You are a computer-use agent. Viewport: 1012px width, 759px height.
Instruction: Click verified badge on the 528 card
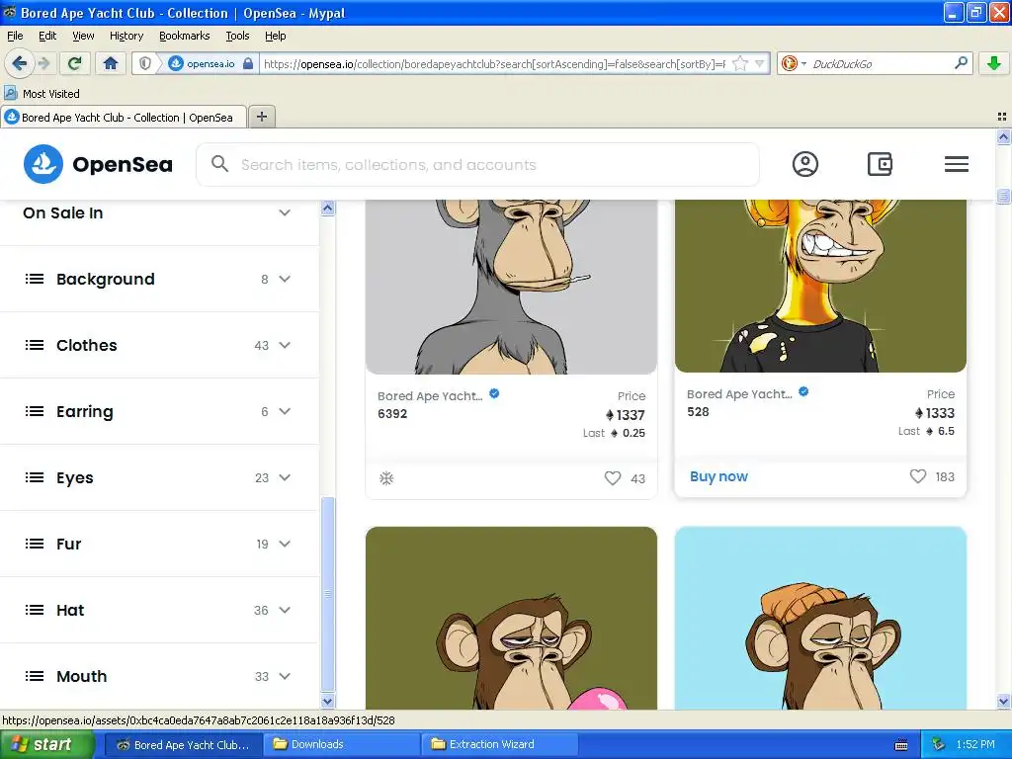coord(803,391)
